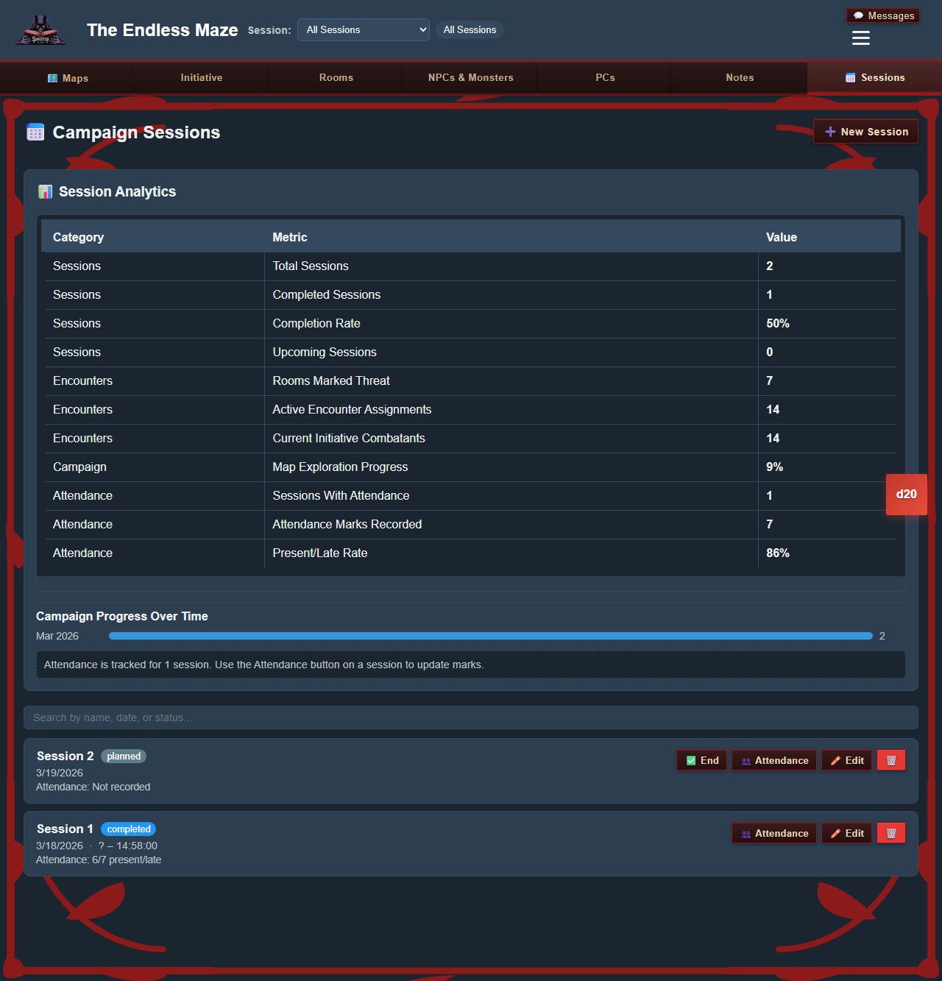Open the d20 dice roller icon
Viewport: 942px width, 981px height.
[906, 494]
